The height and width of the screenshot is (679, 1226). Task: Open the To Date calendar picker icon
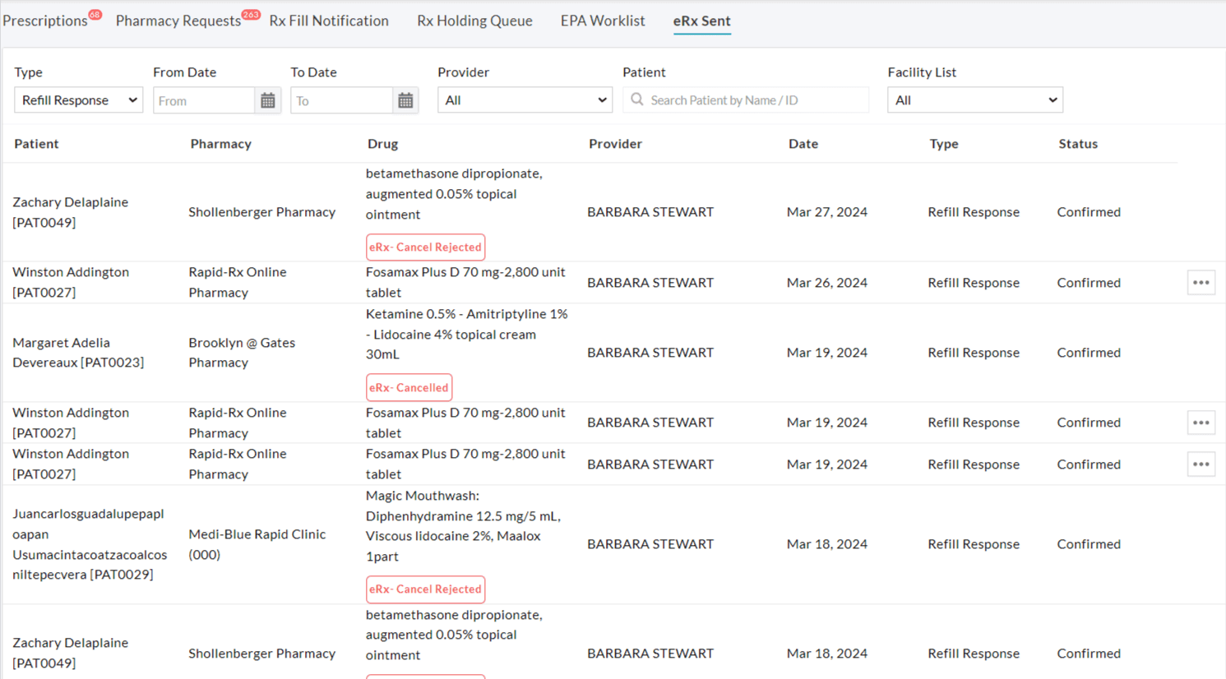[x=405, y=100]
